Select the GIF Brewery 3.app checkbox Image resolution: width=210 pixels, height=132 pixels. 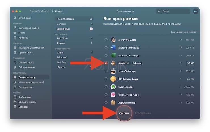click(x=106, y=79)
